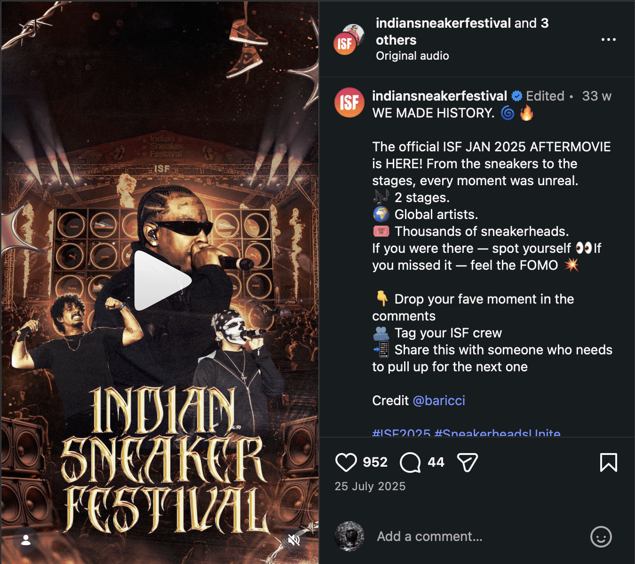Open comments via speech bubble icon
Image resolution: width=635 pixels, height=564 pixels.
click(x=410, y=462)
